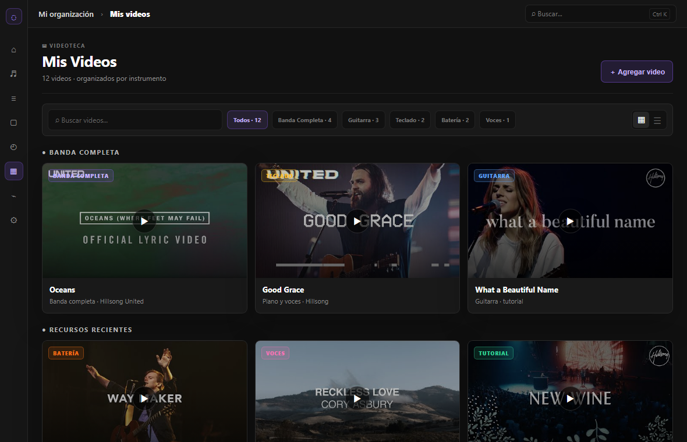Play the New Wine video
Viewport: 687px width, 442px height.
click(x=570, y=398)
